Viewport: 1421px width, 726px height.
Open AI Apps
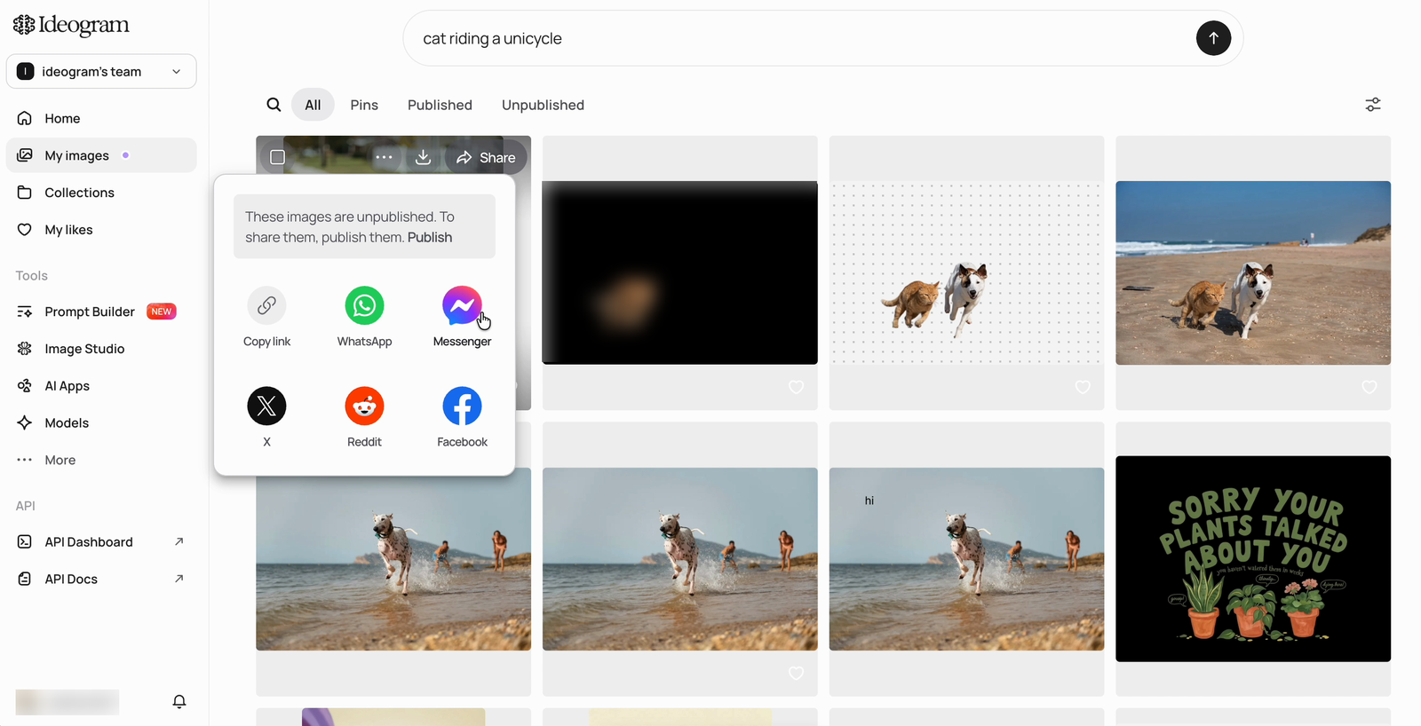coord(101,386)
